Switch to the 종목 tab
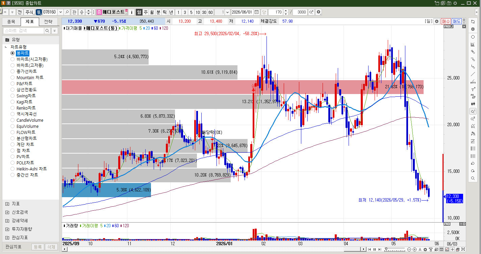 tap(11, 22)
